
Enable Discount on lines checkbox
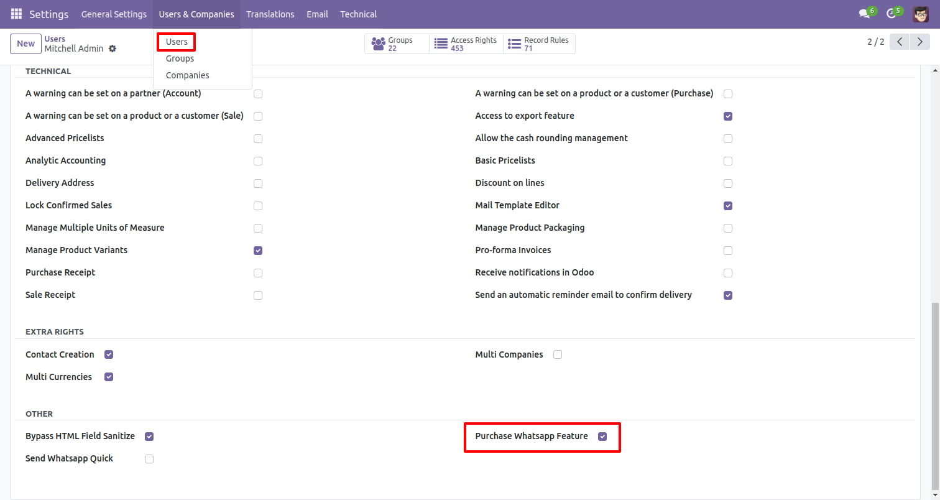click(728, 183)
